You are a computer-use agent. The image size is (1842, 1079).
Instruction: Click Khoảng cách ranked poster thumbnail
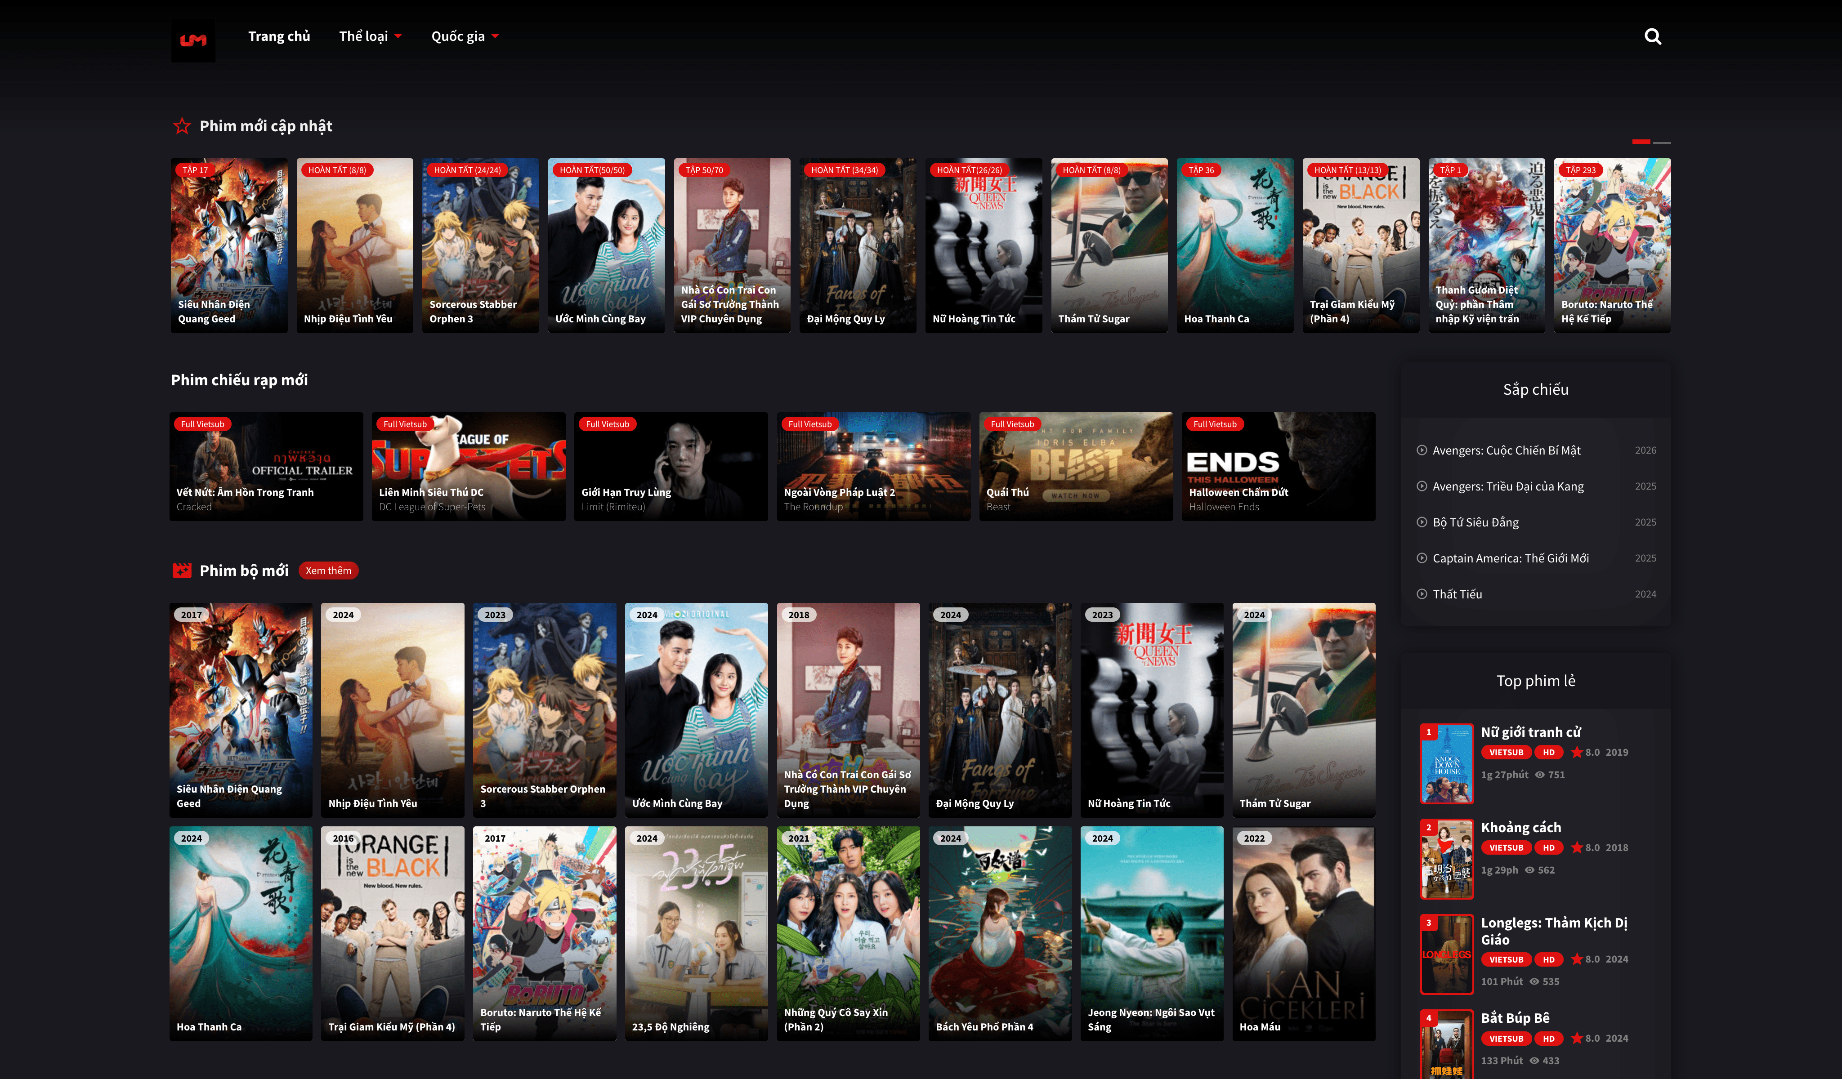pos(1447,859)
